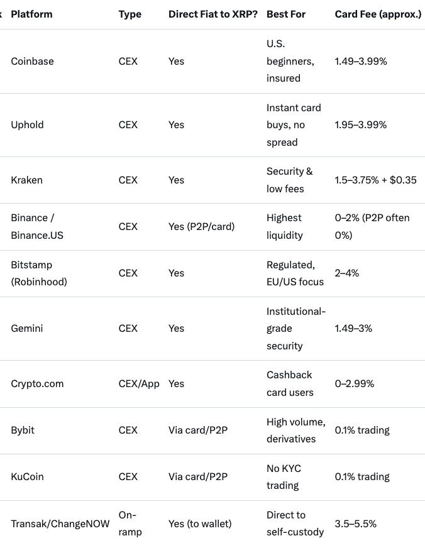Viewport: 425px width, 553px height.
Task: Click the Yes (to wallet) cell
Action: 200,523
